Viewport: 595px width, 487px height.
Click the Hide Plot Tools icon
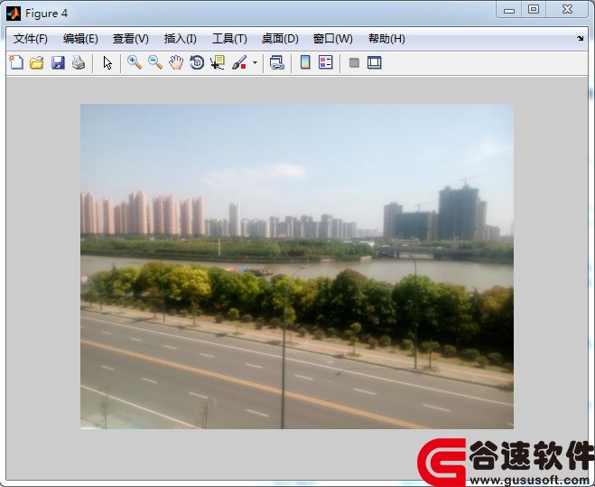pyautogui.click(x=354, y=62)
